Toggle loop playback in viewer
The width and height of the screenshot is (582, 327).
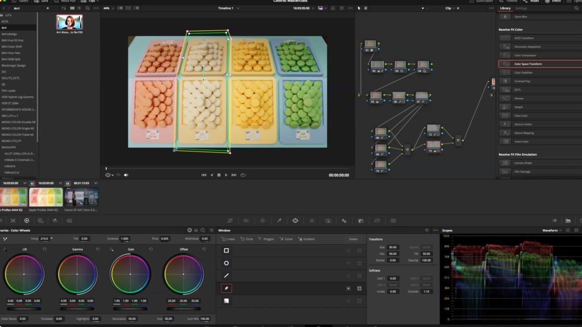[x=243, y=175]
